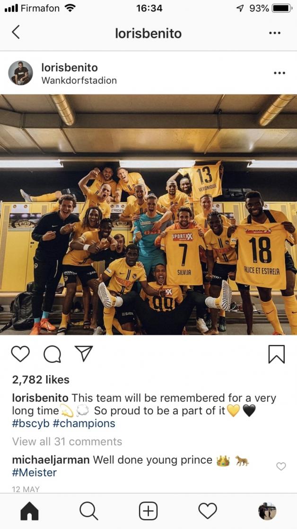Screen dimensions: 297x529
Task: Expand View all 31 comments
Action: point(67,441)
